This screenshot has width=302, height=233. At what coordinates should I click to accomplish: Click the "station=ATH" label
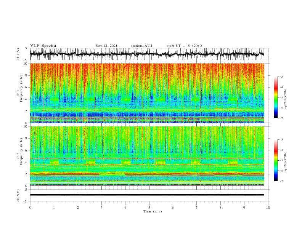141,46
